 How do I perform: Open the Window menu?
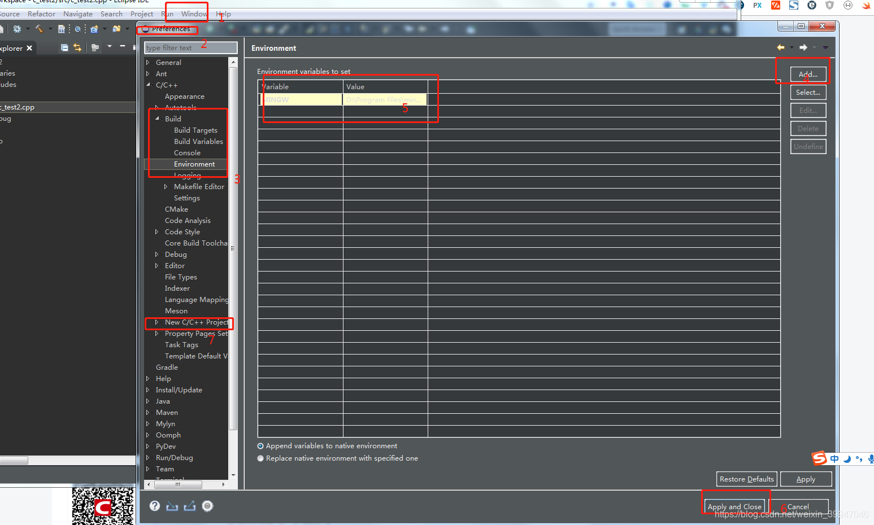pos(194,14)
